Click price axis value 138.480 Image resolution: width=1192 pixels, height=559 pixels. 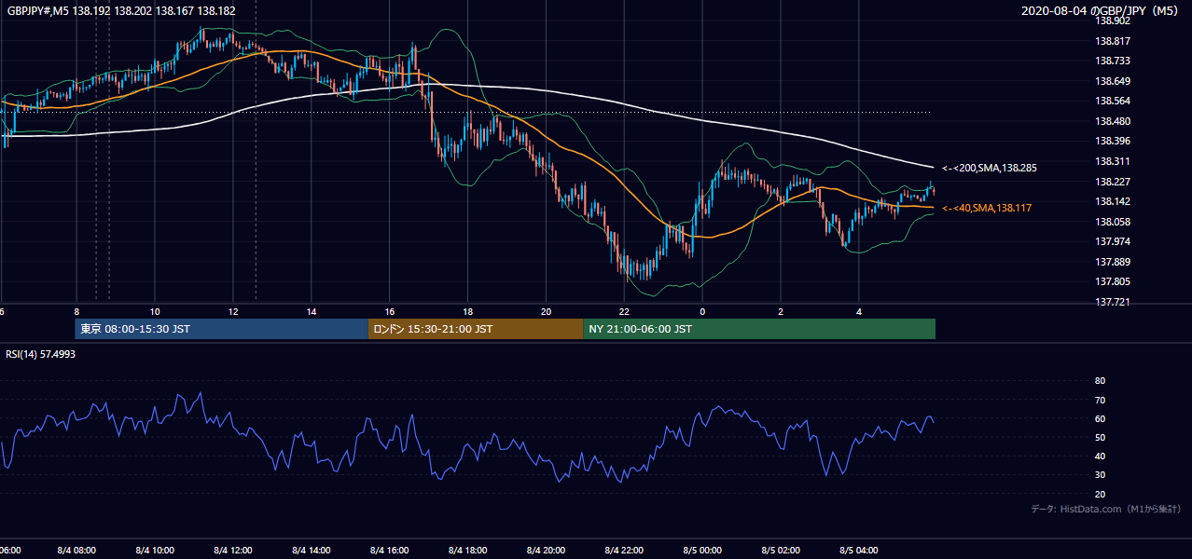[1112, 121]
